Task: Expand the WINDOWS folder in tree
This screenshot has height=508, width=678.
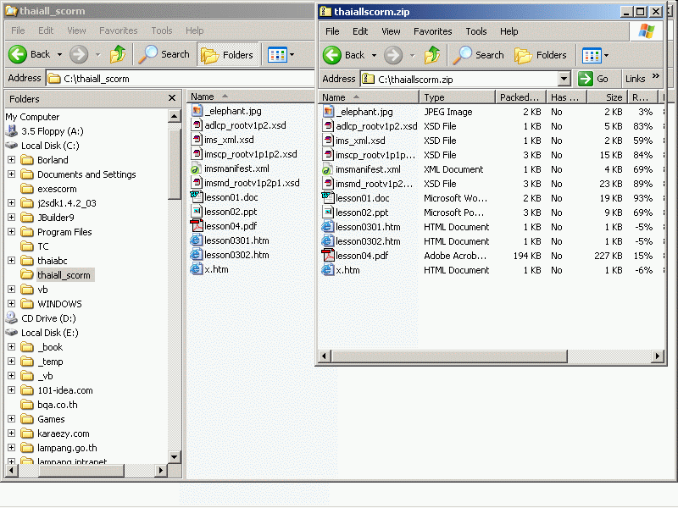Action: tap(12, 304)
